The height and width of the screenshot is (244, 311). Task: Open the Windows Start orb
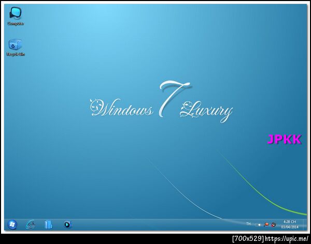click(x=12, y=224)
